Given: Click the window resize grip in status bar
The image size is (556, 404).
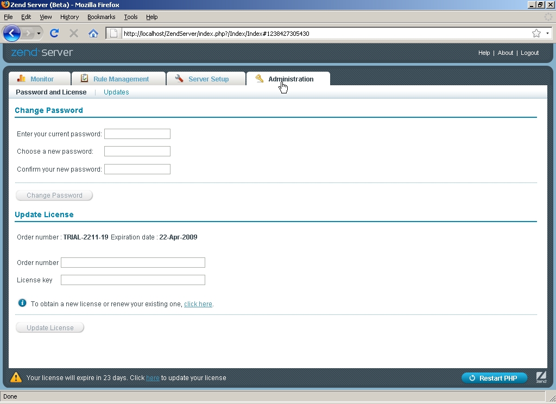Looking at the screenshot, I should pyautogui.click(x=552, y=399).
